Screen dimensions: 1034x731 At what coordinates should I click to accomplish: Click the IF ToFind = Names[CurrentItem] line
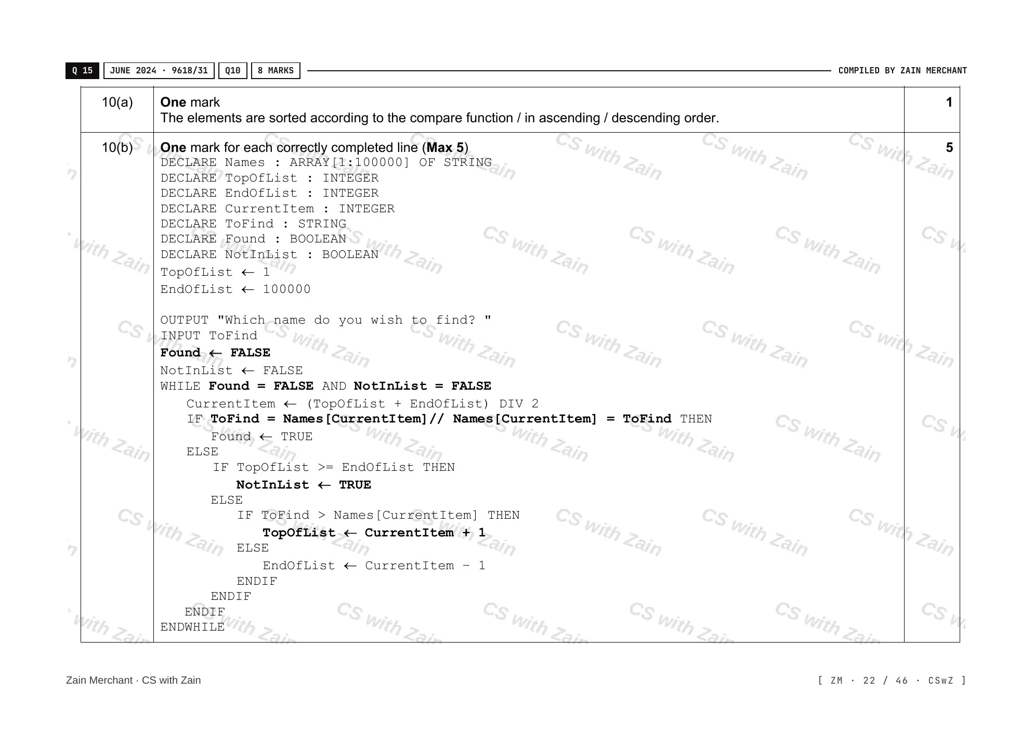pos(449,419)
